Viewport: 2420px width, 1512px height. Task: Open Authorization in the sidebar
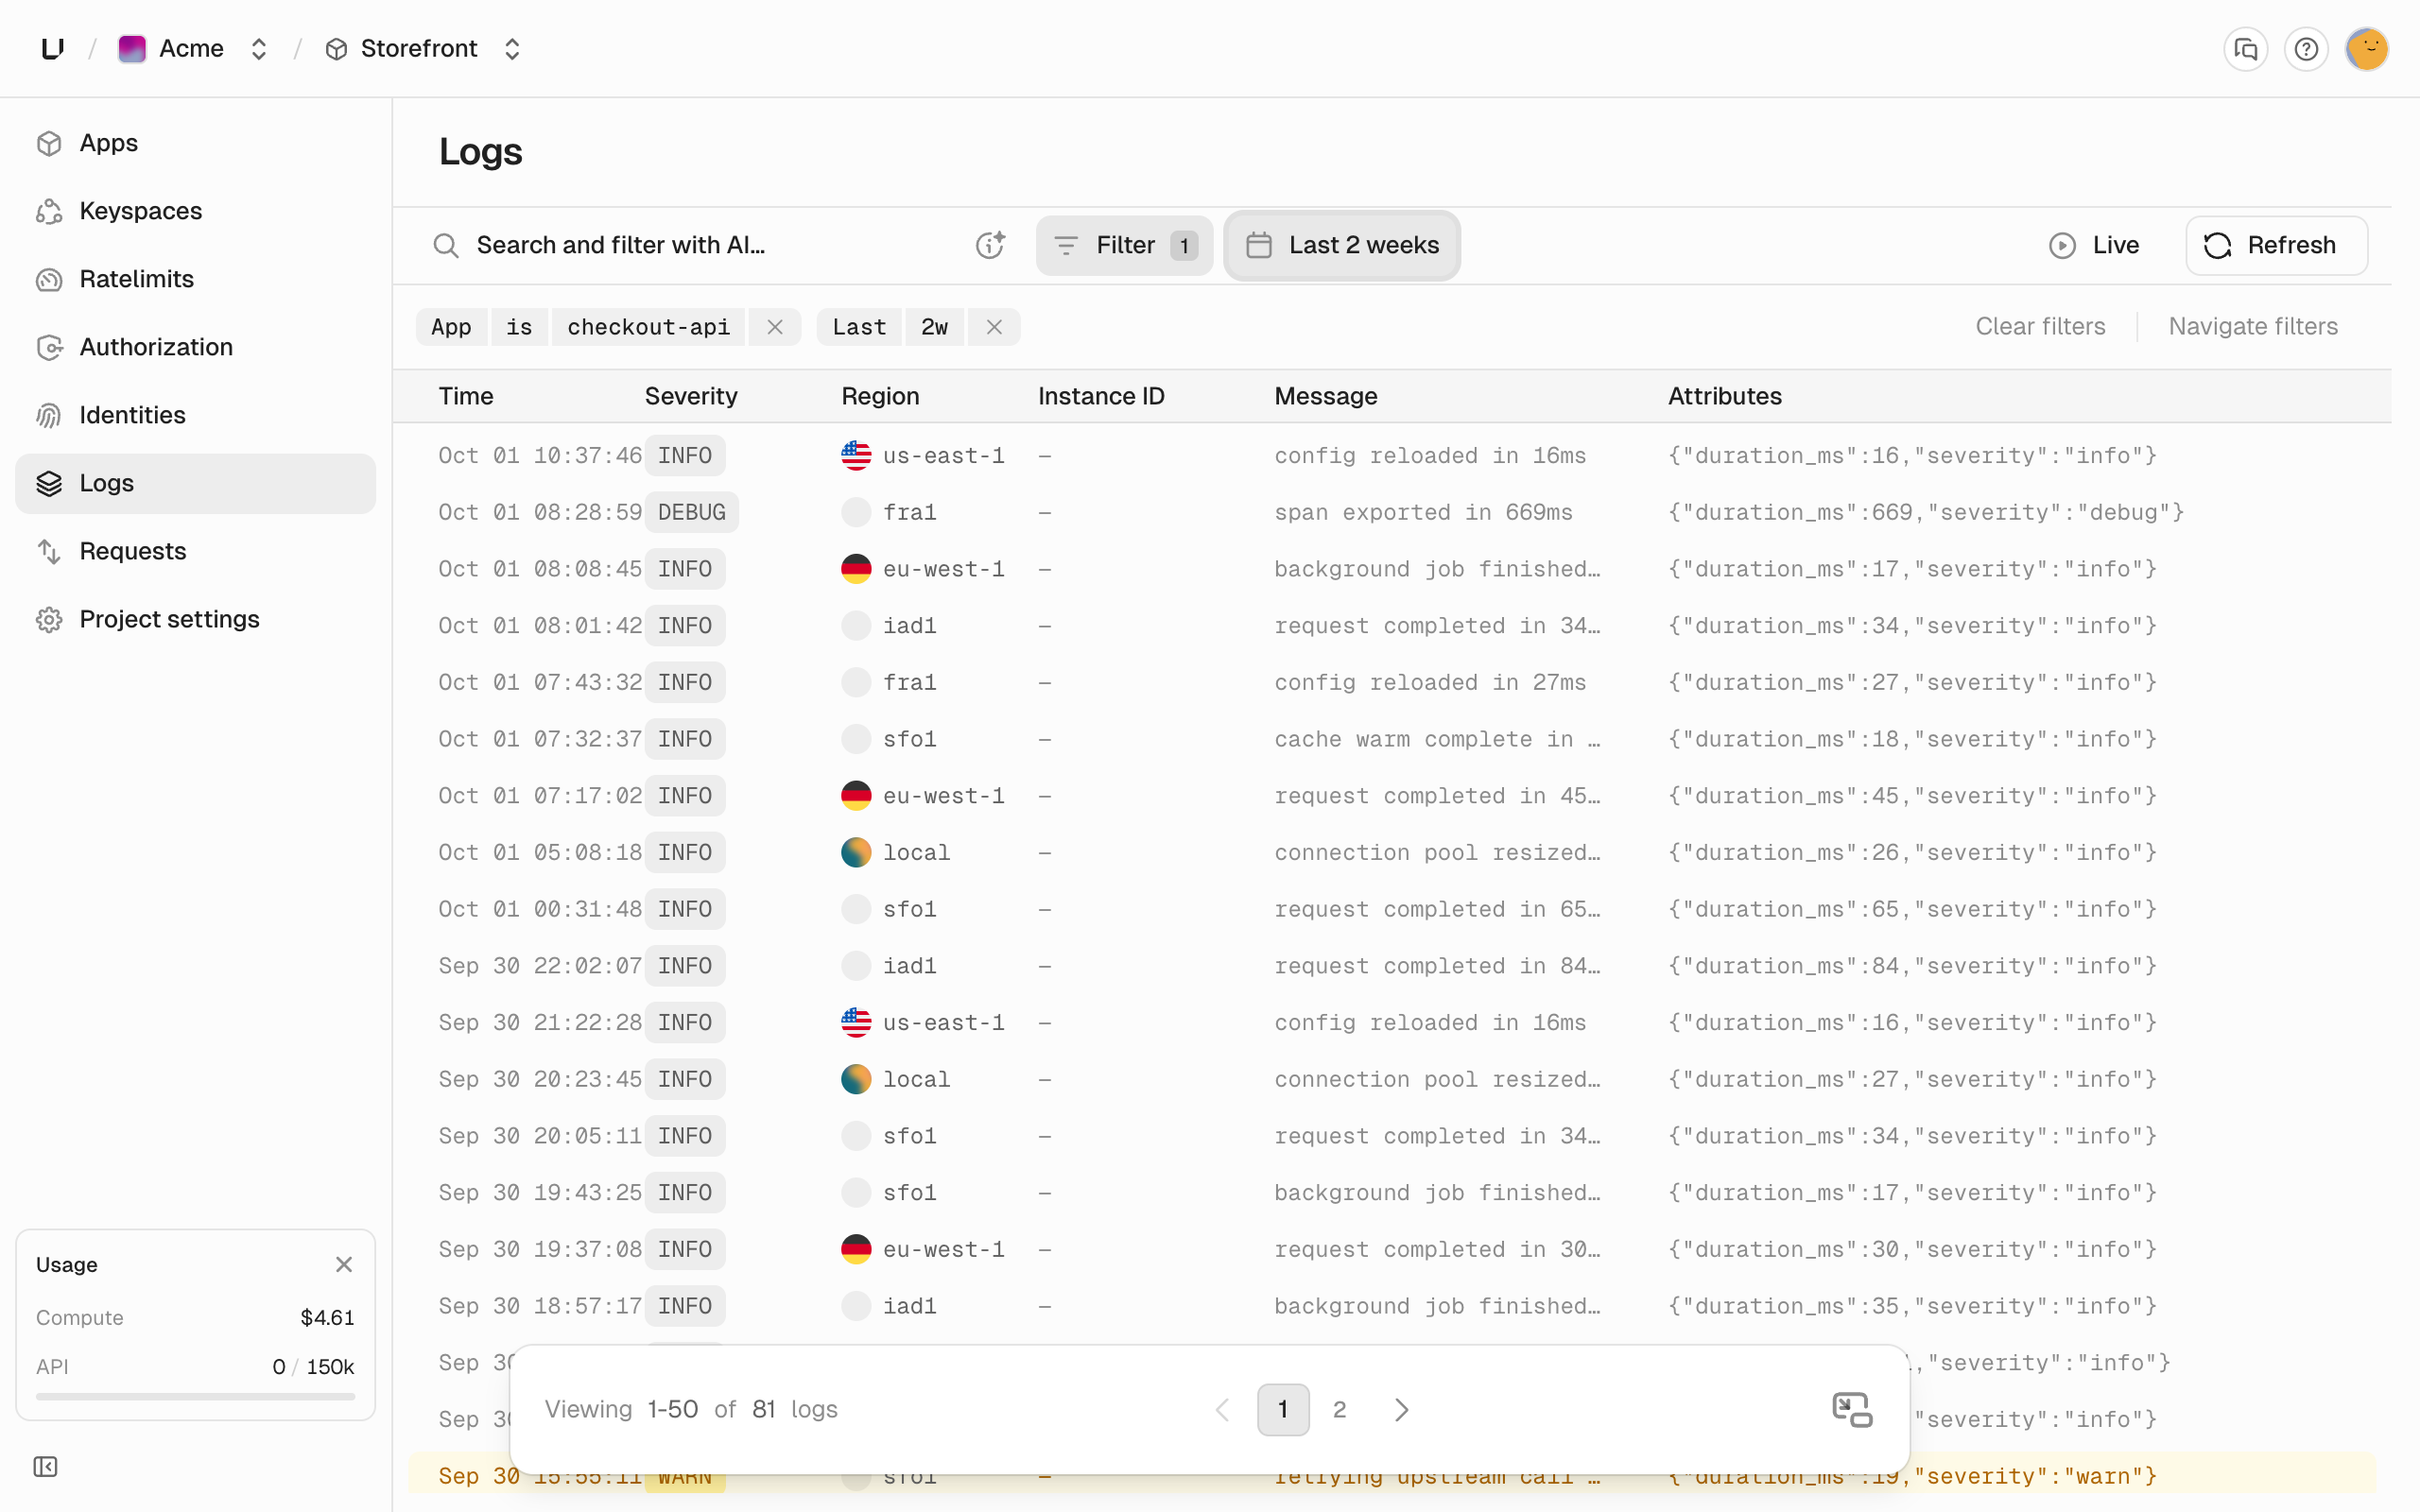point(195,347)
